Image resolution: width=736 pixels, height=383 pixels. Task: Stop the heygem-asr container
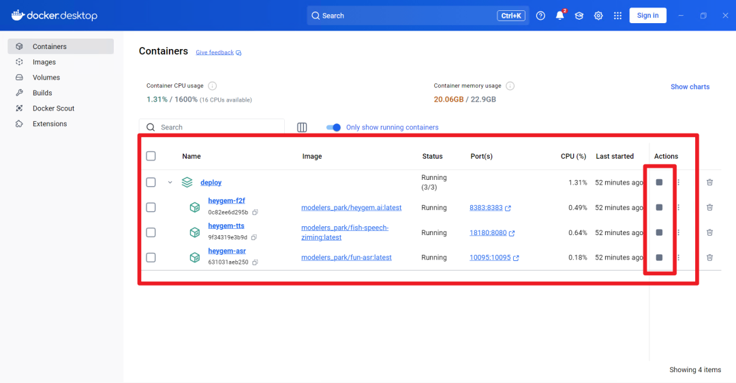(x=659, y=257)
